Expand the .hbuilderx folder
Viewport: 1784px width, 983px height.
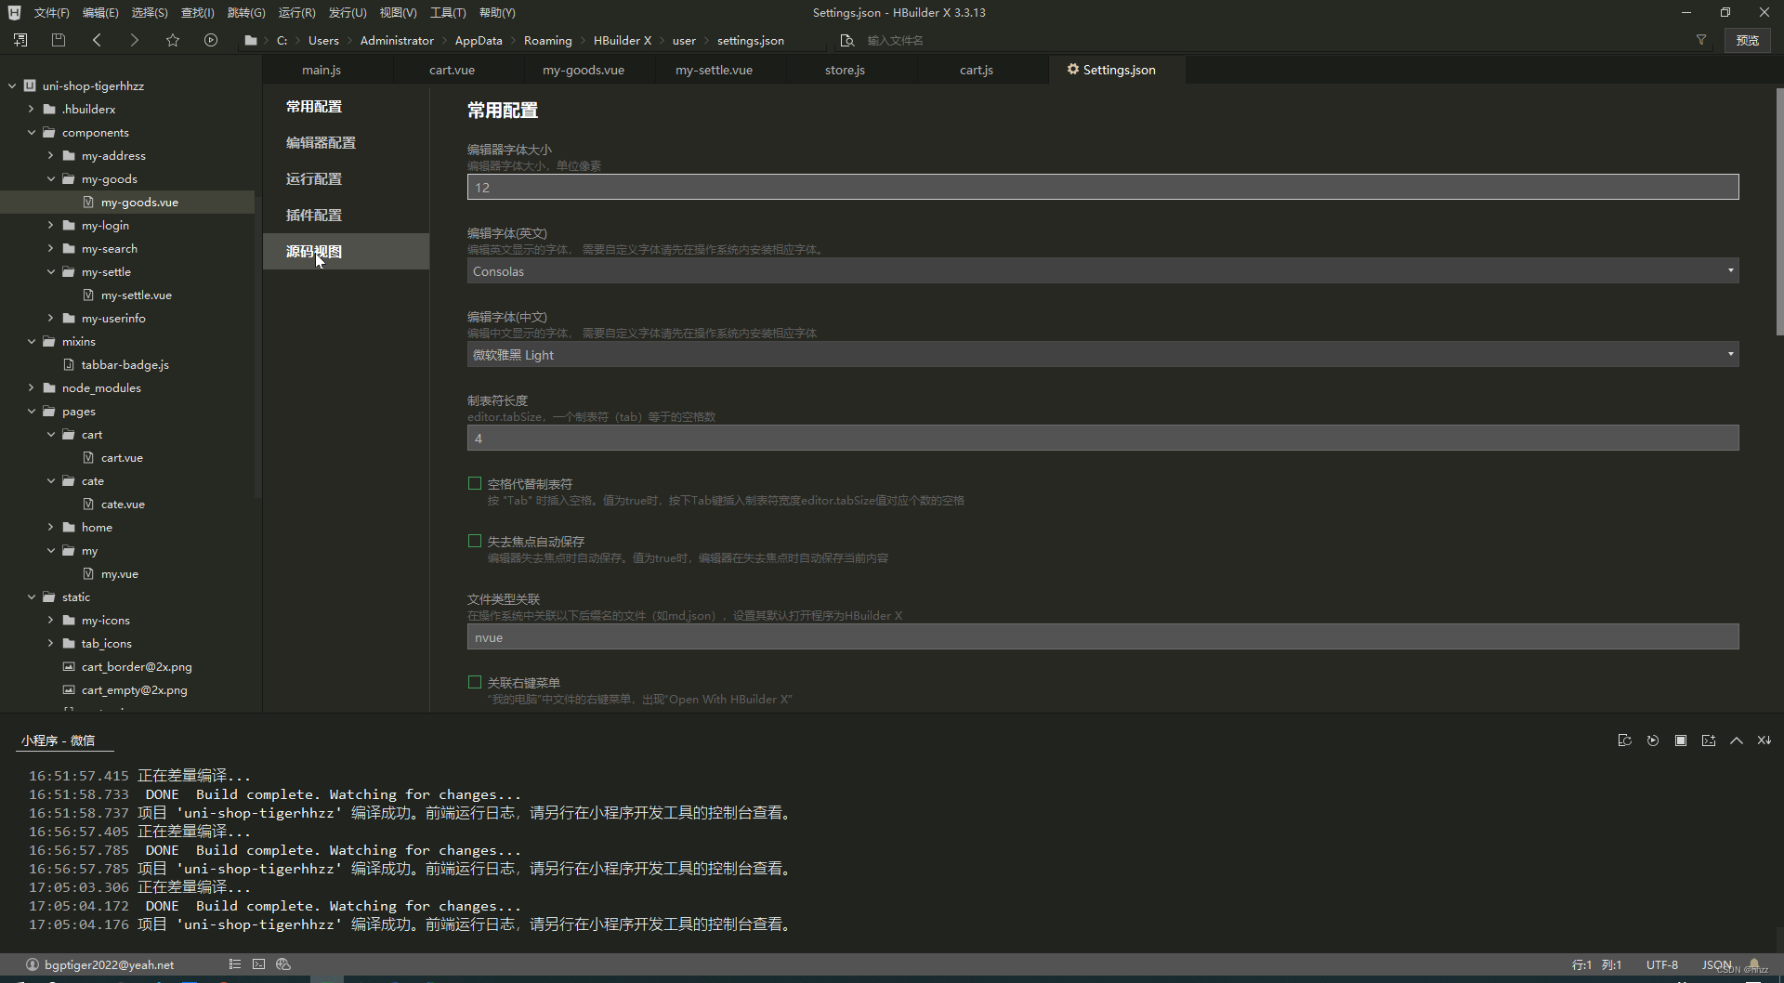pyautogui.click(x=31, y=109)
